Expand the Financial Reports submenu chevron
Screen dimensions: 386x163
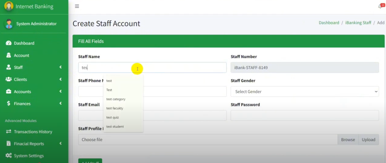click(x=61, y=144)
